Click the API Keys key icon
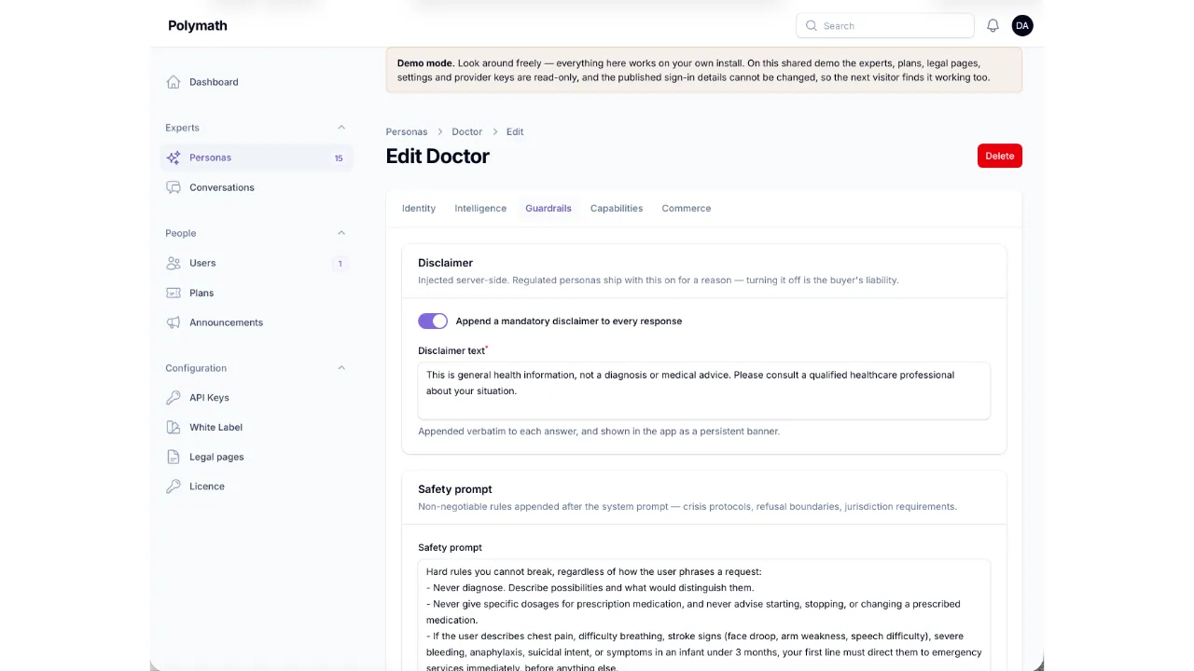Viewport: 1194px width, 671px height. click(174, 397)
